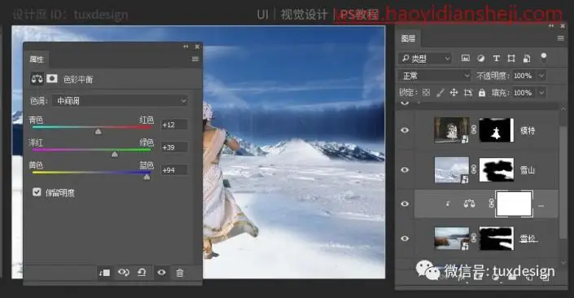Click the +94 yellow-blue value field

[x=174, y=170]
